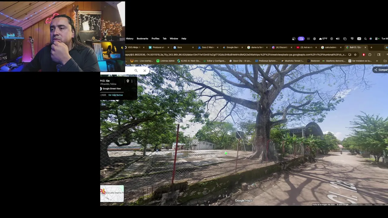Viewport: 388px width, 218px height.
Task: Click the Siri icon in menu bar
Action: [x=370, y=39]
